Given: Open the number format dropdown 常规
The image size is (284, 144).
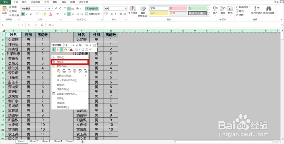Looking at the screenshot, I should tap(126, 9).
